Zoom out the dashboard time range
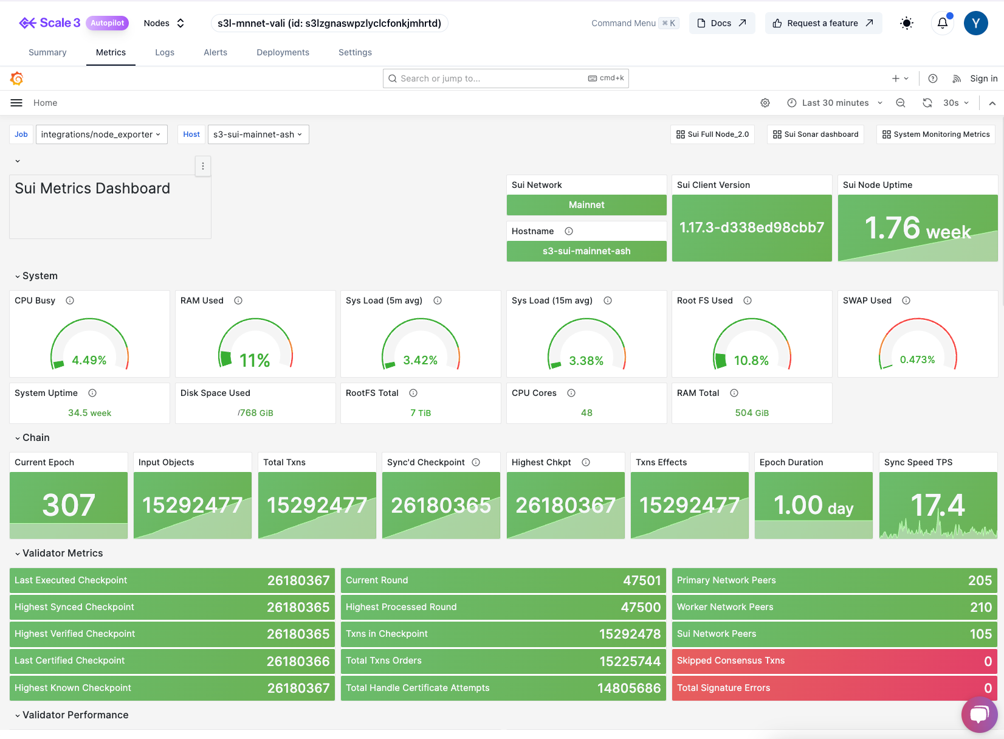Screen dimensions: 1004x739 pyautogui.click(x=901, y=102)
